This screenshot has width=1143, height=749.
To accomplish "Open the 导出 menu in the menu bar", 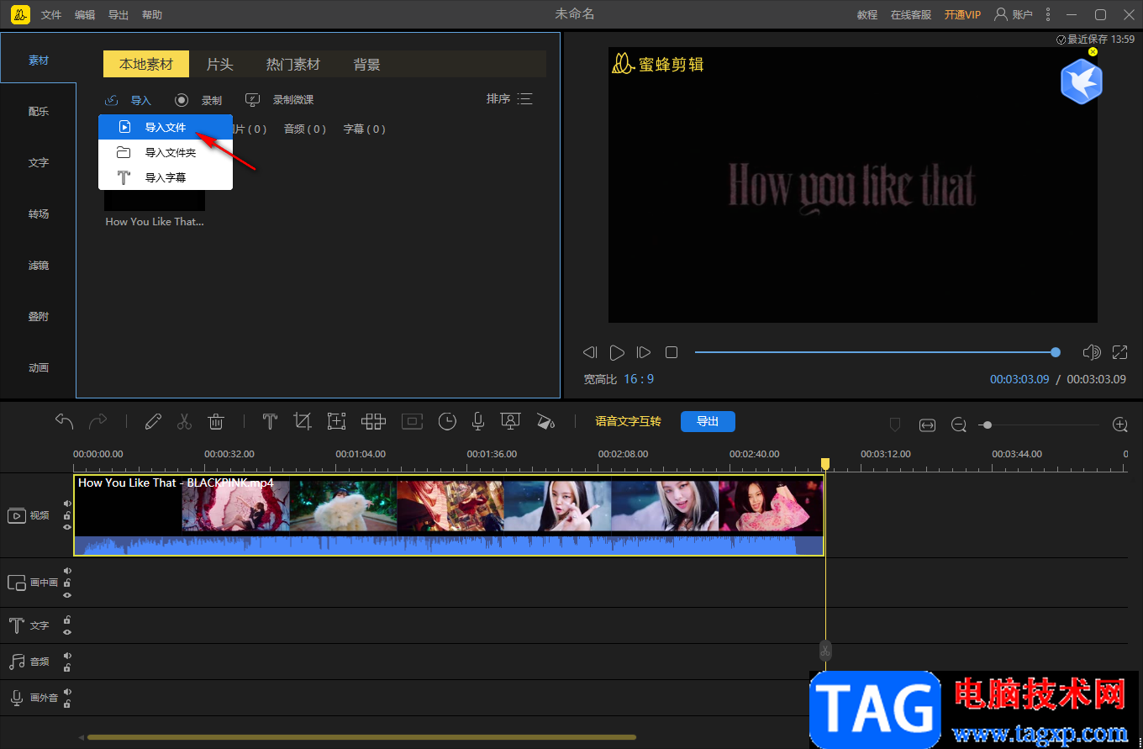I will click(119, 15).
